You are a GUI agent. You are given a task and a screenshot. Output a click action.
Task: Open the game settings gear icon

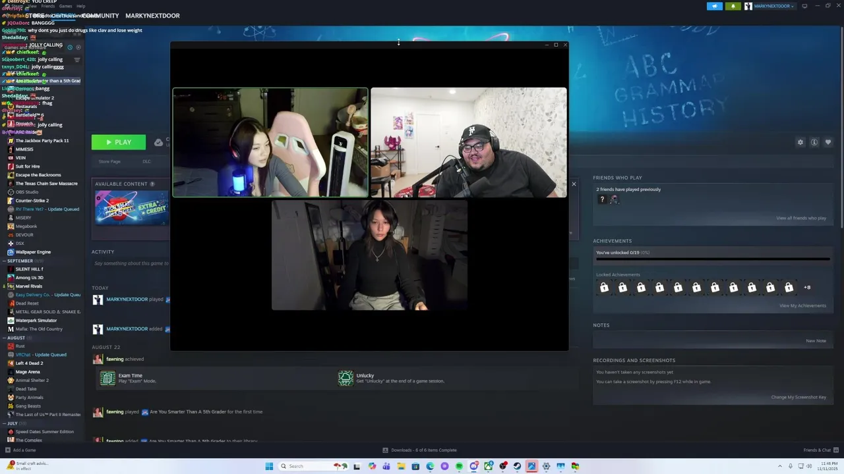800,142
